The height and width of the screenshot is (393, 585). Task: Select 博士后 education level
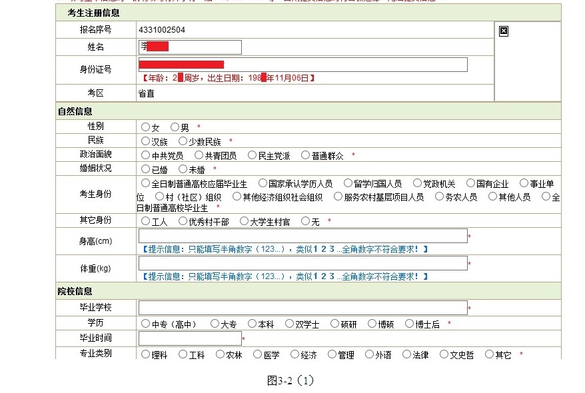coord(409,324)
